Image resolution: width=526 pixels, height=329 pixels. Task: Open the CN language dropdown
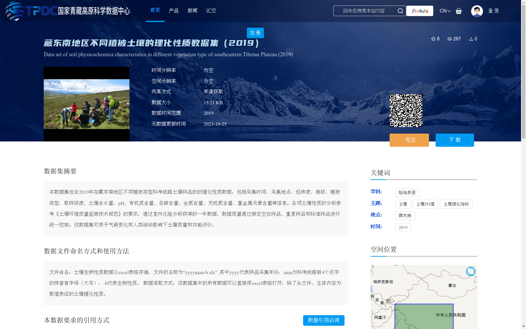445,11
